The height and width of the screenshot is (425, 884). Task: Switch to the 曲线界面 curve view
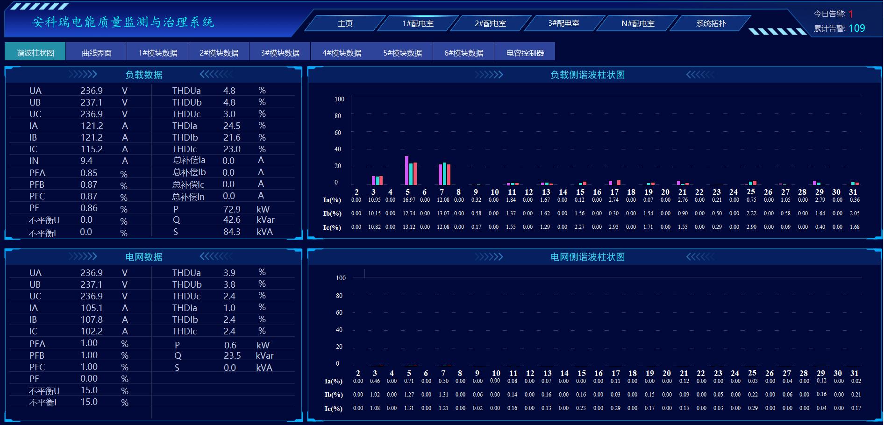[x=97, y=53]
